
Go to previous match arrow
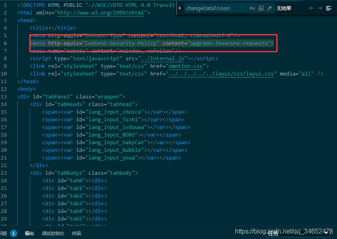311,8
